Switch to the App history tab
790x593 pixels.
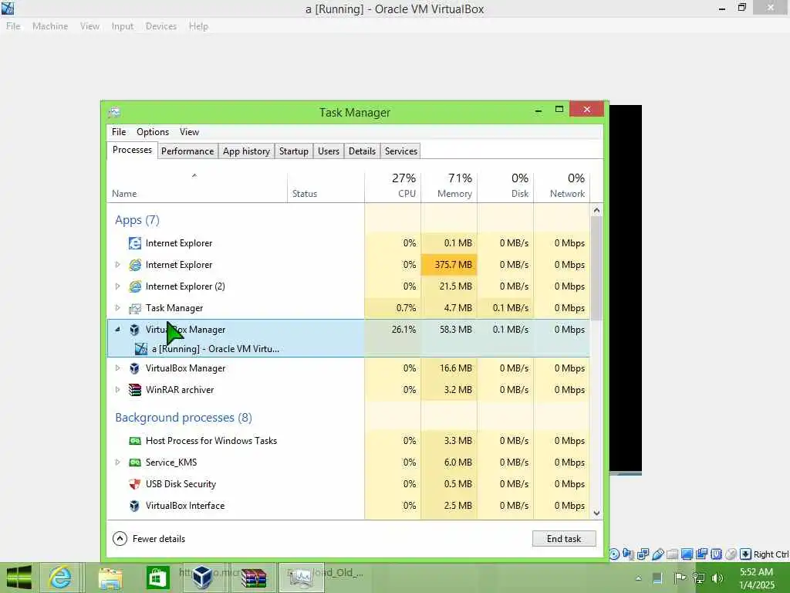point(246,151)
